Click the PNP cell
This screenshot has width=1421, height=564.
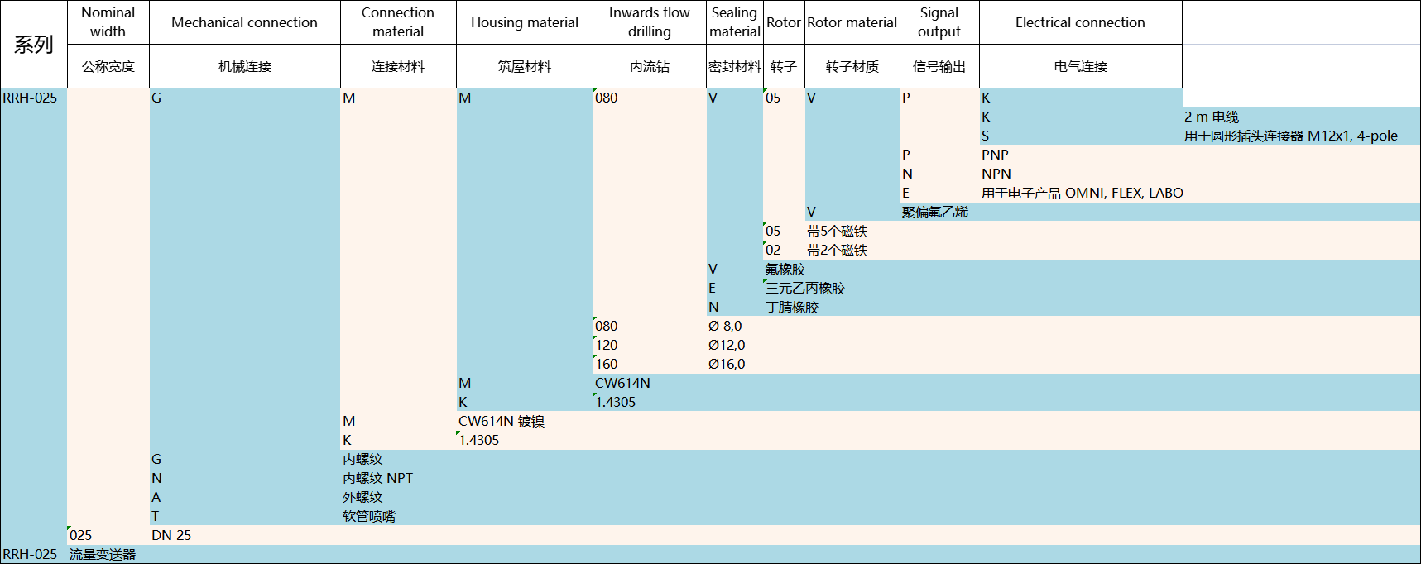pyautogui.click(x=995, y=155)
